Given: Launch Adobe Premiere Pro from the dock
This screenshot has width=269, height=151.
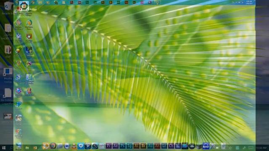Looking at the screenshot, I should (108, 146).
